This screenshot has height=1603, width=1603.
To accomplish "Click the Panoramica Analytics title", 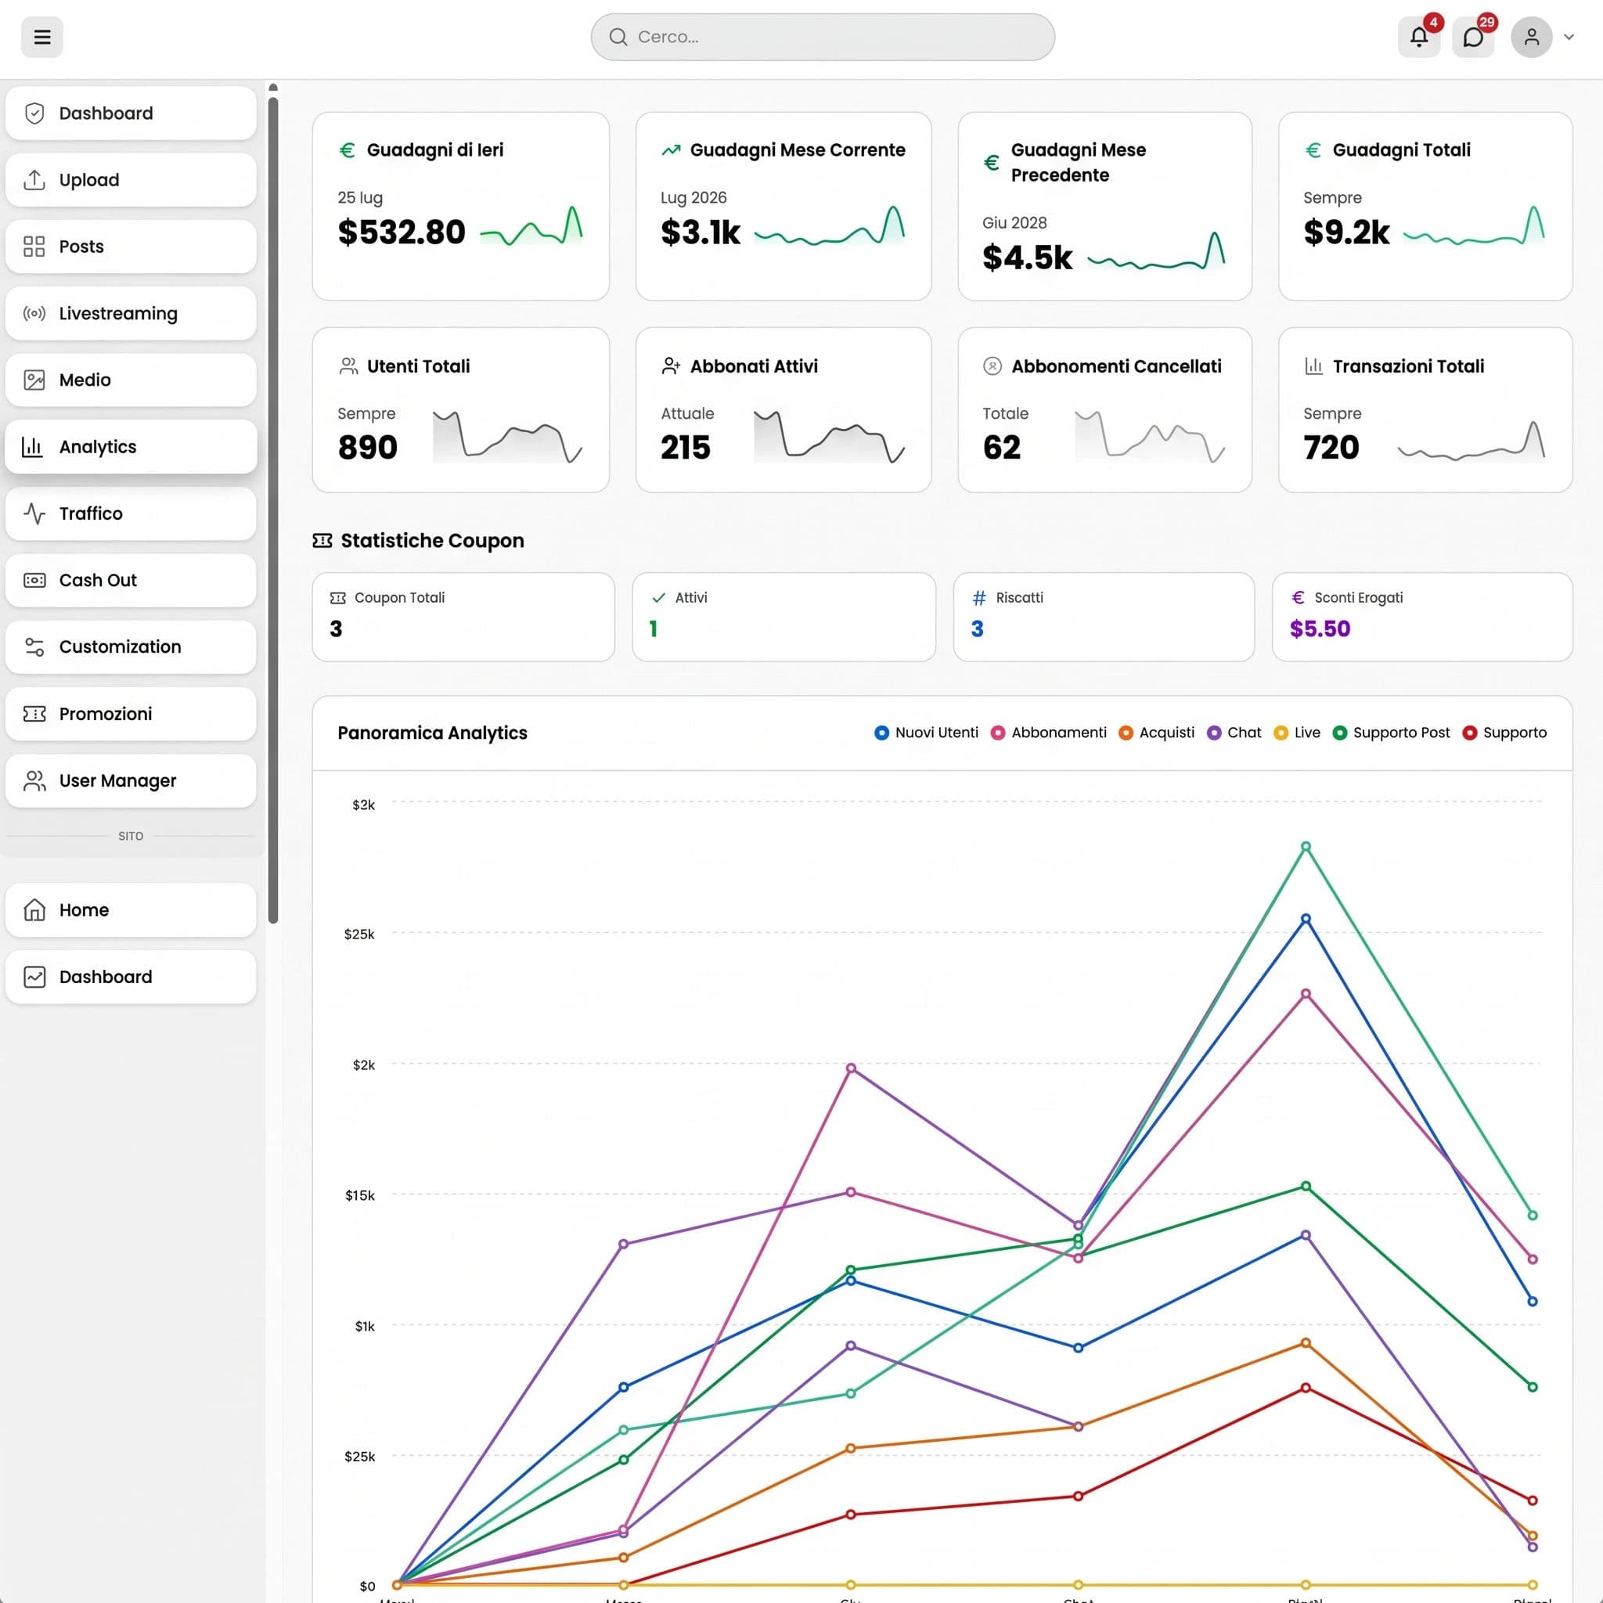I will tap(432, 733).
